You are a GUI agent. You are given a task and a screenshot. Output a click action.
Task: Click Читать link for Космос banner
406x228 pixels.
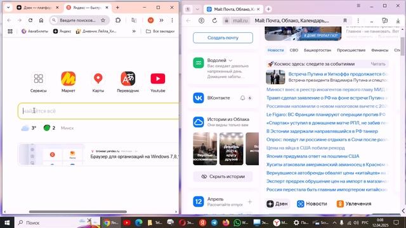[378, 64]
